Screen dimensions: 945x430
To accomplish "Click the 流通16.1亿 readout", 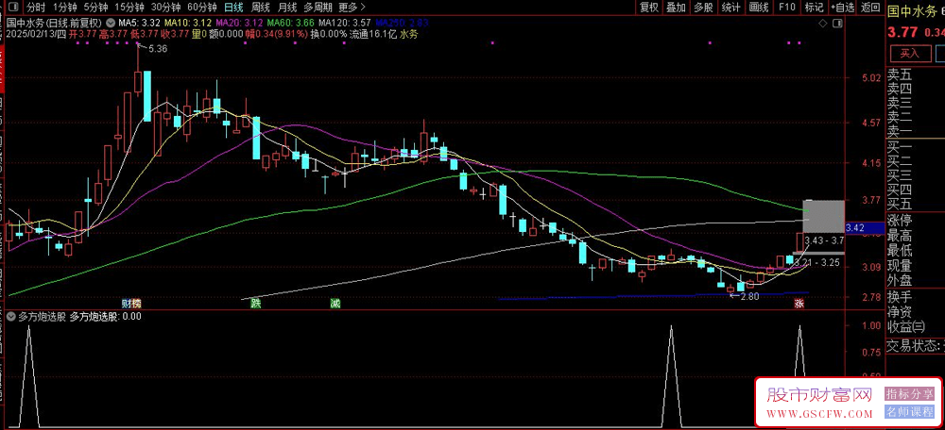I will [x=373, y=34].
